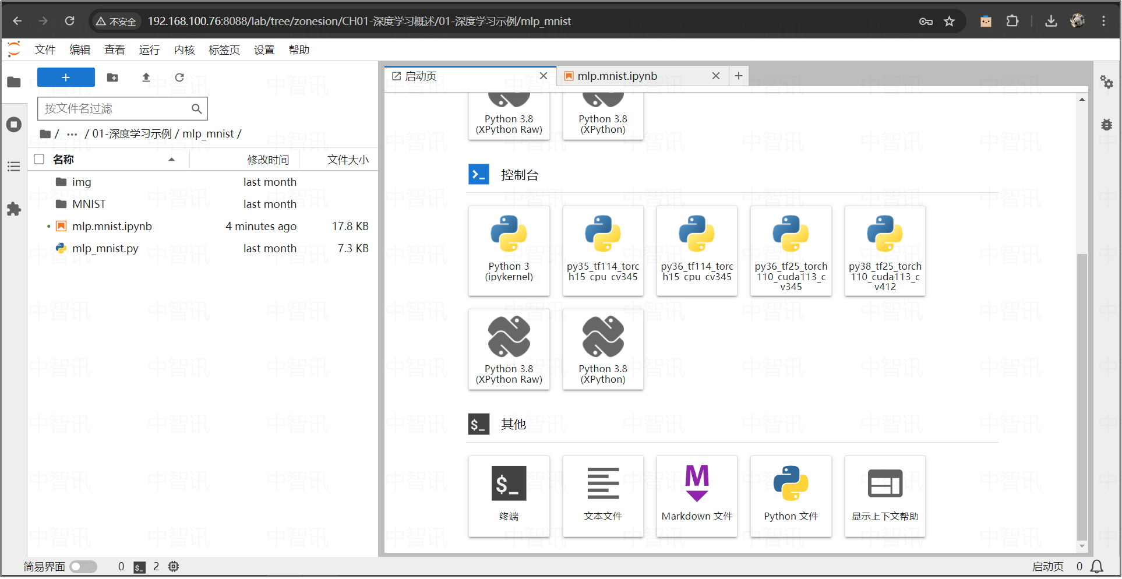Viewport: 1122px width, 579px height.
Task: Tick the select-all files checkbox
Action: [x=39, y=159]
